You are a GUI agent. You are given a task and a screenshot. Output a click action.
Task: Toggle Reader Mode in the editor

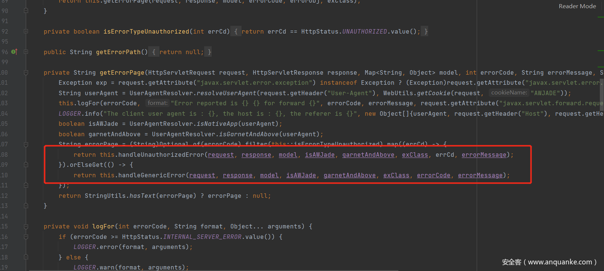point(577,6)
